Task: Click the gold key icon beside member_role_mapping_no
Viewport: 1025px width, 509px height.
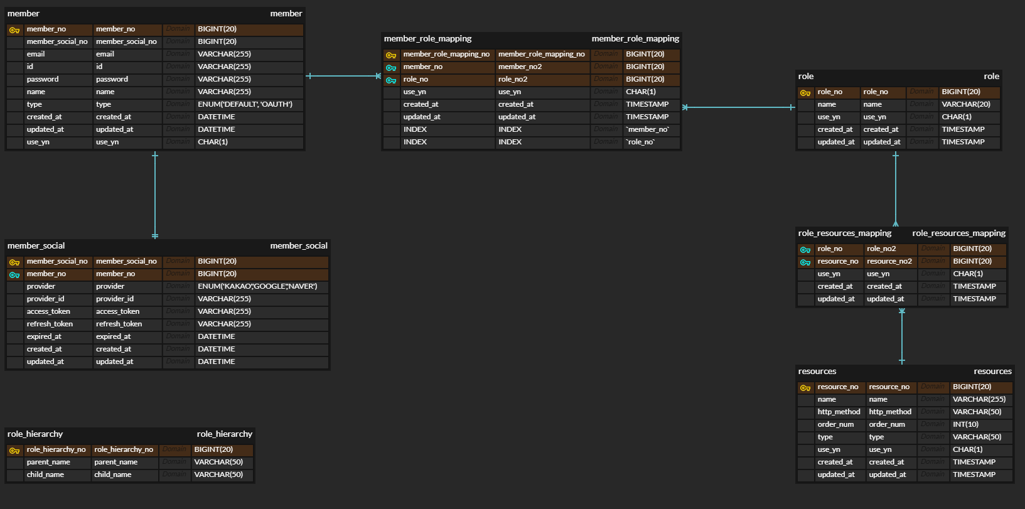Action: tap(391, 55)
